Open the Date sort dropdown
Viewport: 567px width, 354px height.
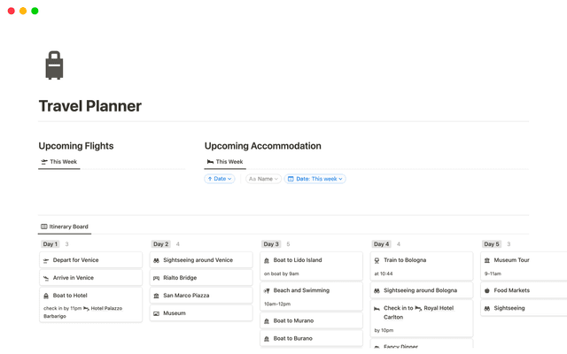[x=220, y=179]
